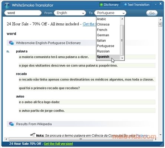Click the horizontal scrollbar thumb at bottom
The width and height of the screenshot is (165, 148).
point(81,139)
